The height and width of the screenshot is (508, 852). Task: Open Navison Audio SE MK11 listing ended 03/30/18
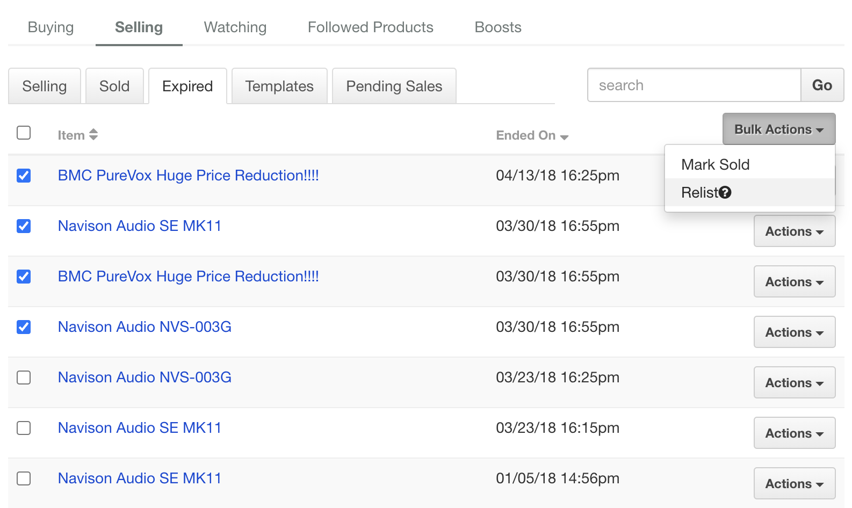(x=140, y=226)
